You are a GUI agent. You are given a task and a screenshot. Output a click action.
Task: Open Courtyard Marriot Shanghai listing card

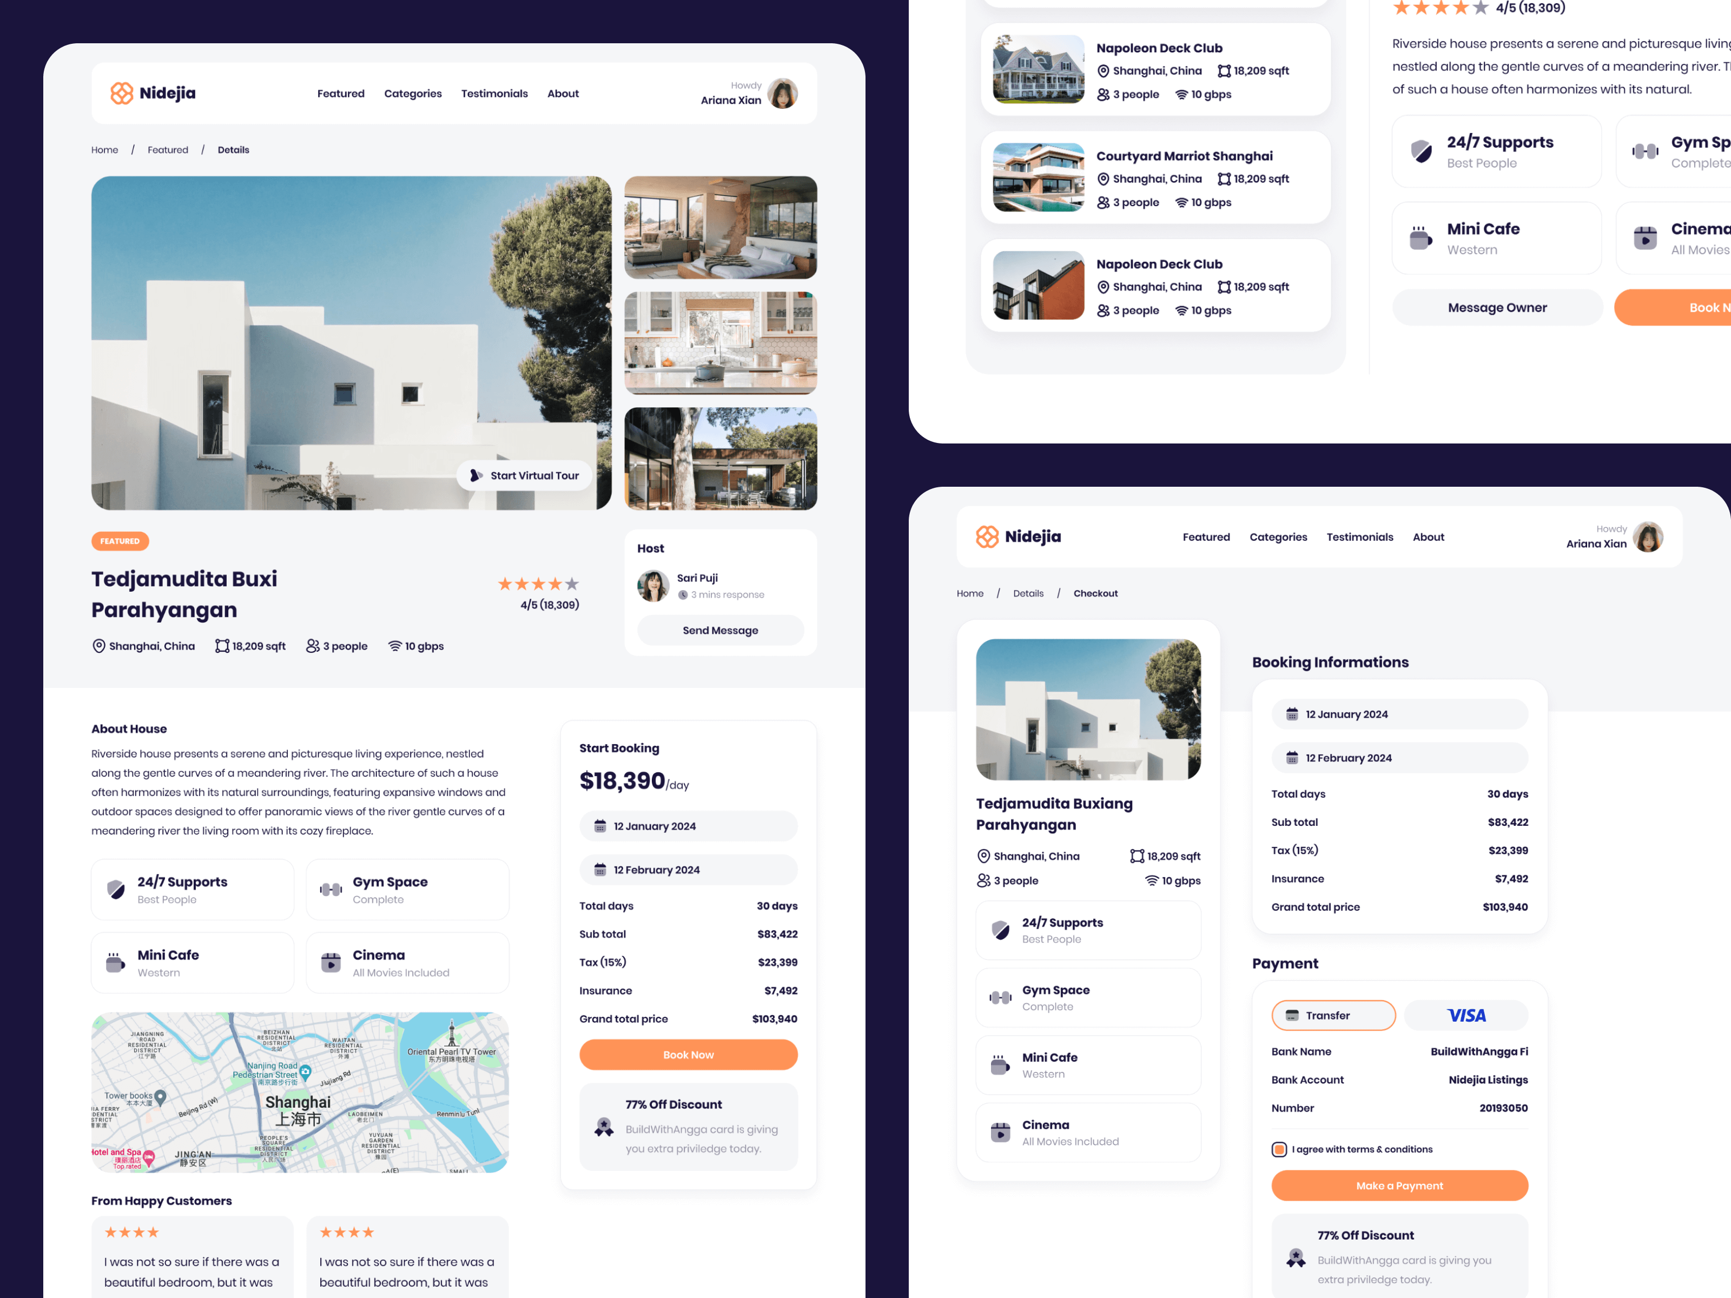point(1156,177)
